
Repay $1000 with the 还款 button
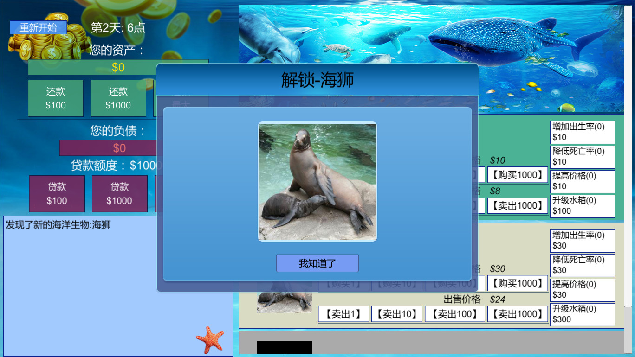point(118,98)
